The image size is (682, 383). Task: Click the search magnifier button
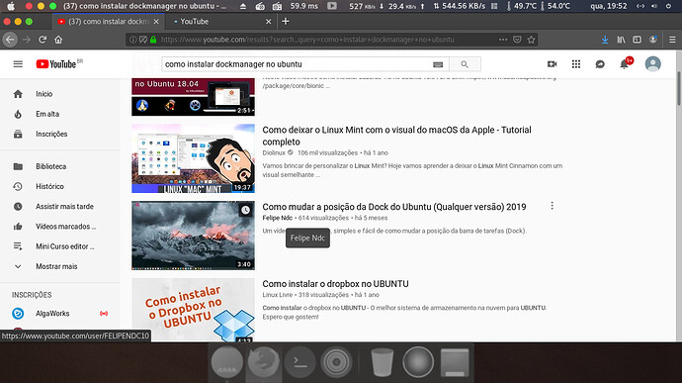click(465, 64)
